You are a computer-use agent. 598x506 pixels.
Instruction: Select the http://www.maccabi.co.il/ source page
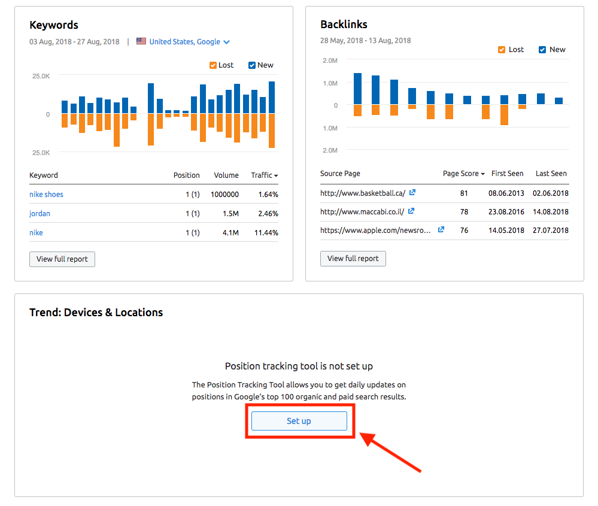(x=362, y=211)
